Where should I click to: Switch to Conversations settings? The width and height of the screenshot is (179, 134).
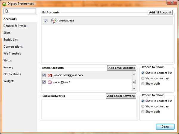coord(13,46)
